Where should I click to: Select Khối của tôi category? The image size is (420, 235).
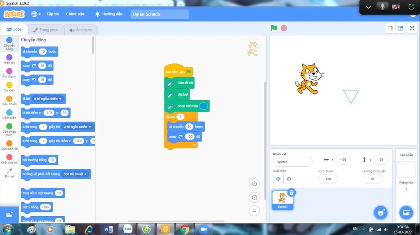9,159
